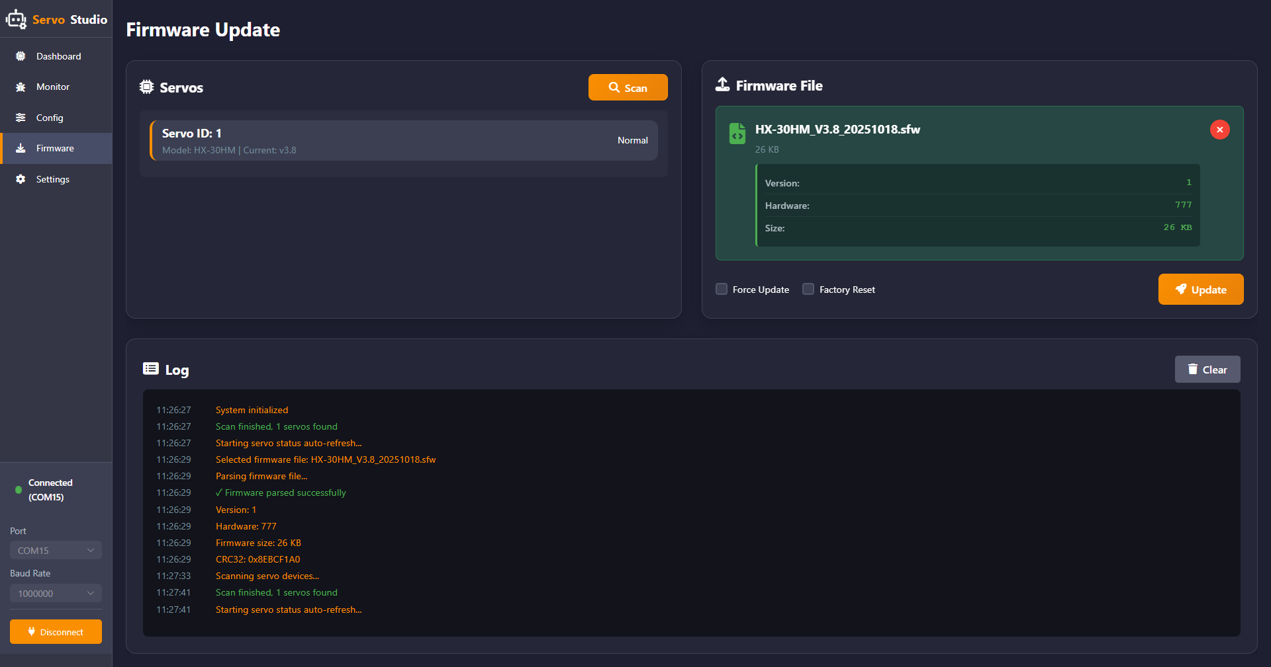Click the trash icon on Clear button
Screen dimensions: 1271x667
[x=1193, y=369]
